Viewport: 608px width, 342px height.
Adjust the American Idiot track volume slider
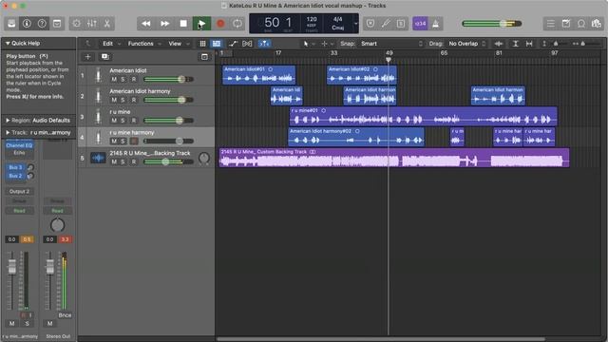[x=168, y=79]
